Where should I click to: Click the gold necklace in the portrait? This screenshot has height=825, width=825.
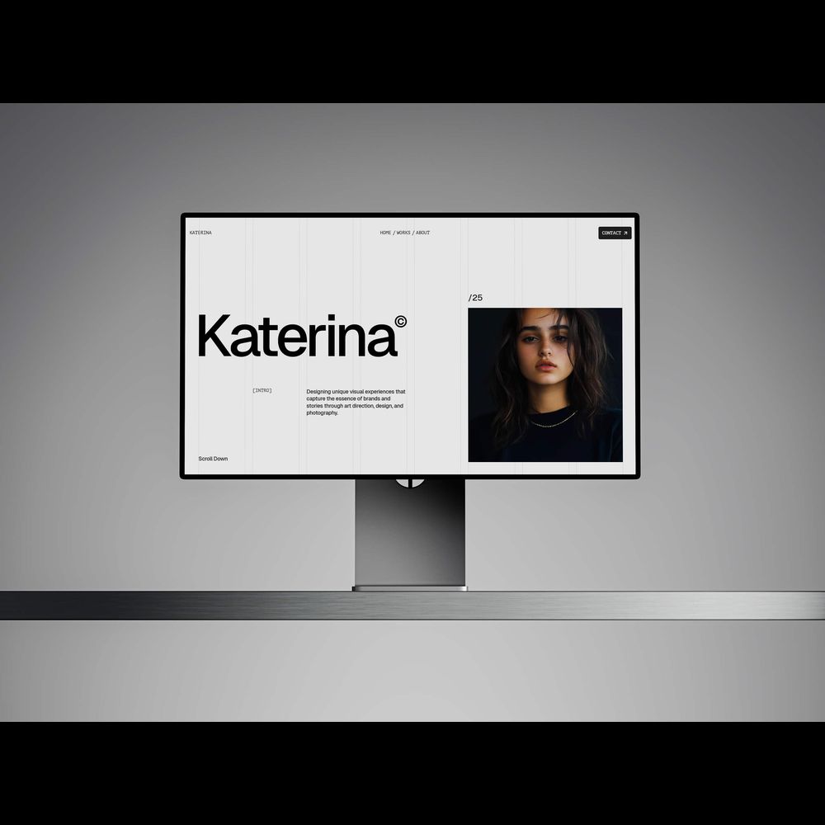[x=553, y=423]
